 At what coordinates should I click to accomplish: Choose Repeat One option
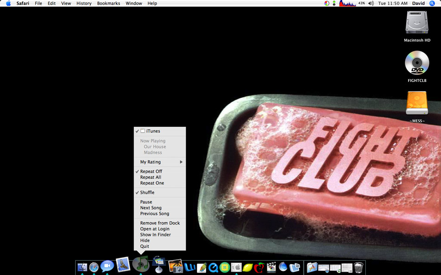click(160, 183)
